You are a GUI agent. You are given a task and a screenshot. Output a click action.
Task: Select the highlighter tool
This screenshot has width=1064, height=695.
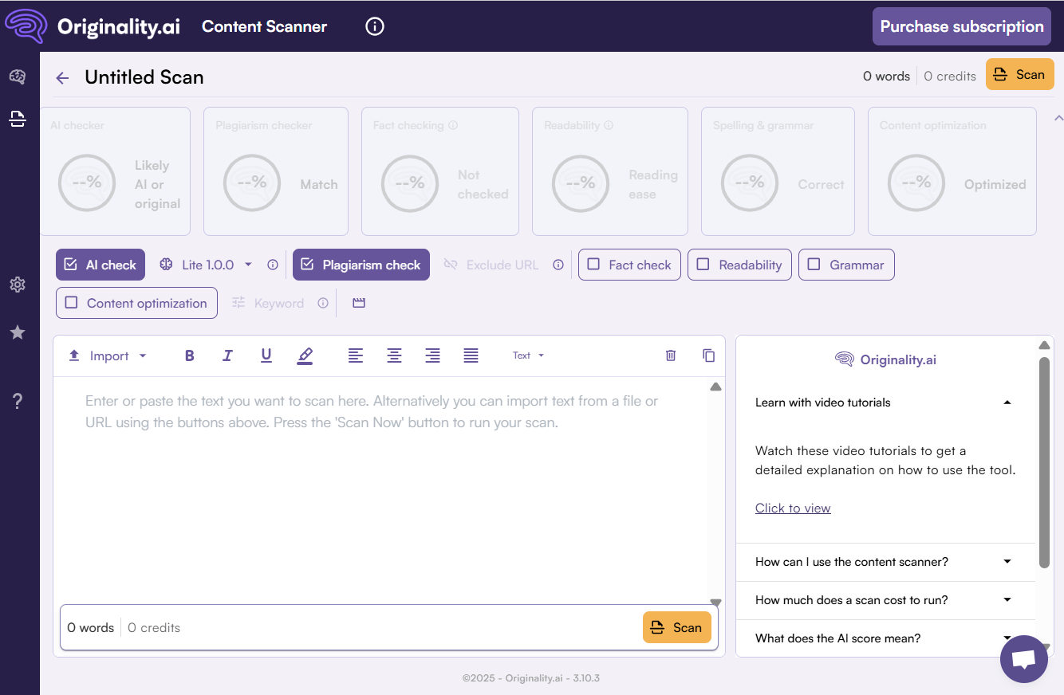coord(305,356)
